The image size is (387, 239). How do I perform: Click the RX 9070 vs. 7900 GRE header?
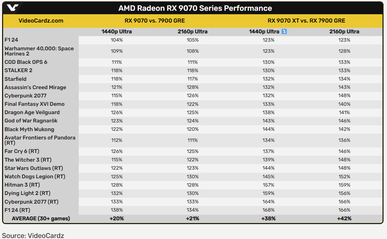click(154, 20)
